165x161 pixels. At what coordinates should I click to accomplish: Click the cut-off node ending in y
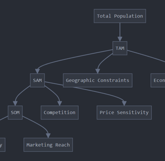(2, 145)
